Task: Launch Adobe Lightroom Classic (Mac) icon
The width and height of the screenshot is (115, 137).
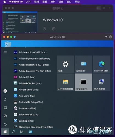Action: (x=15, y=58)
